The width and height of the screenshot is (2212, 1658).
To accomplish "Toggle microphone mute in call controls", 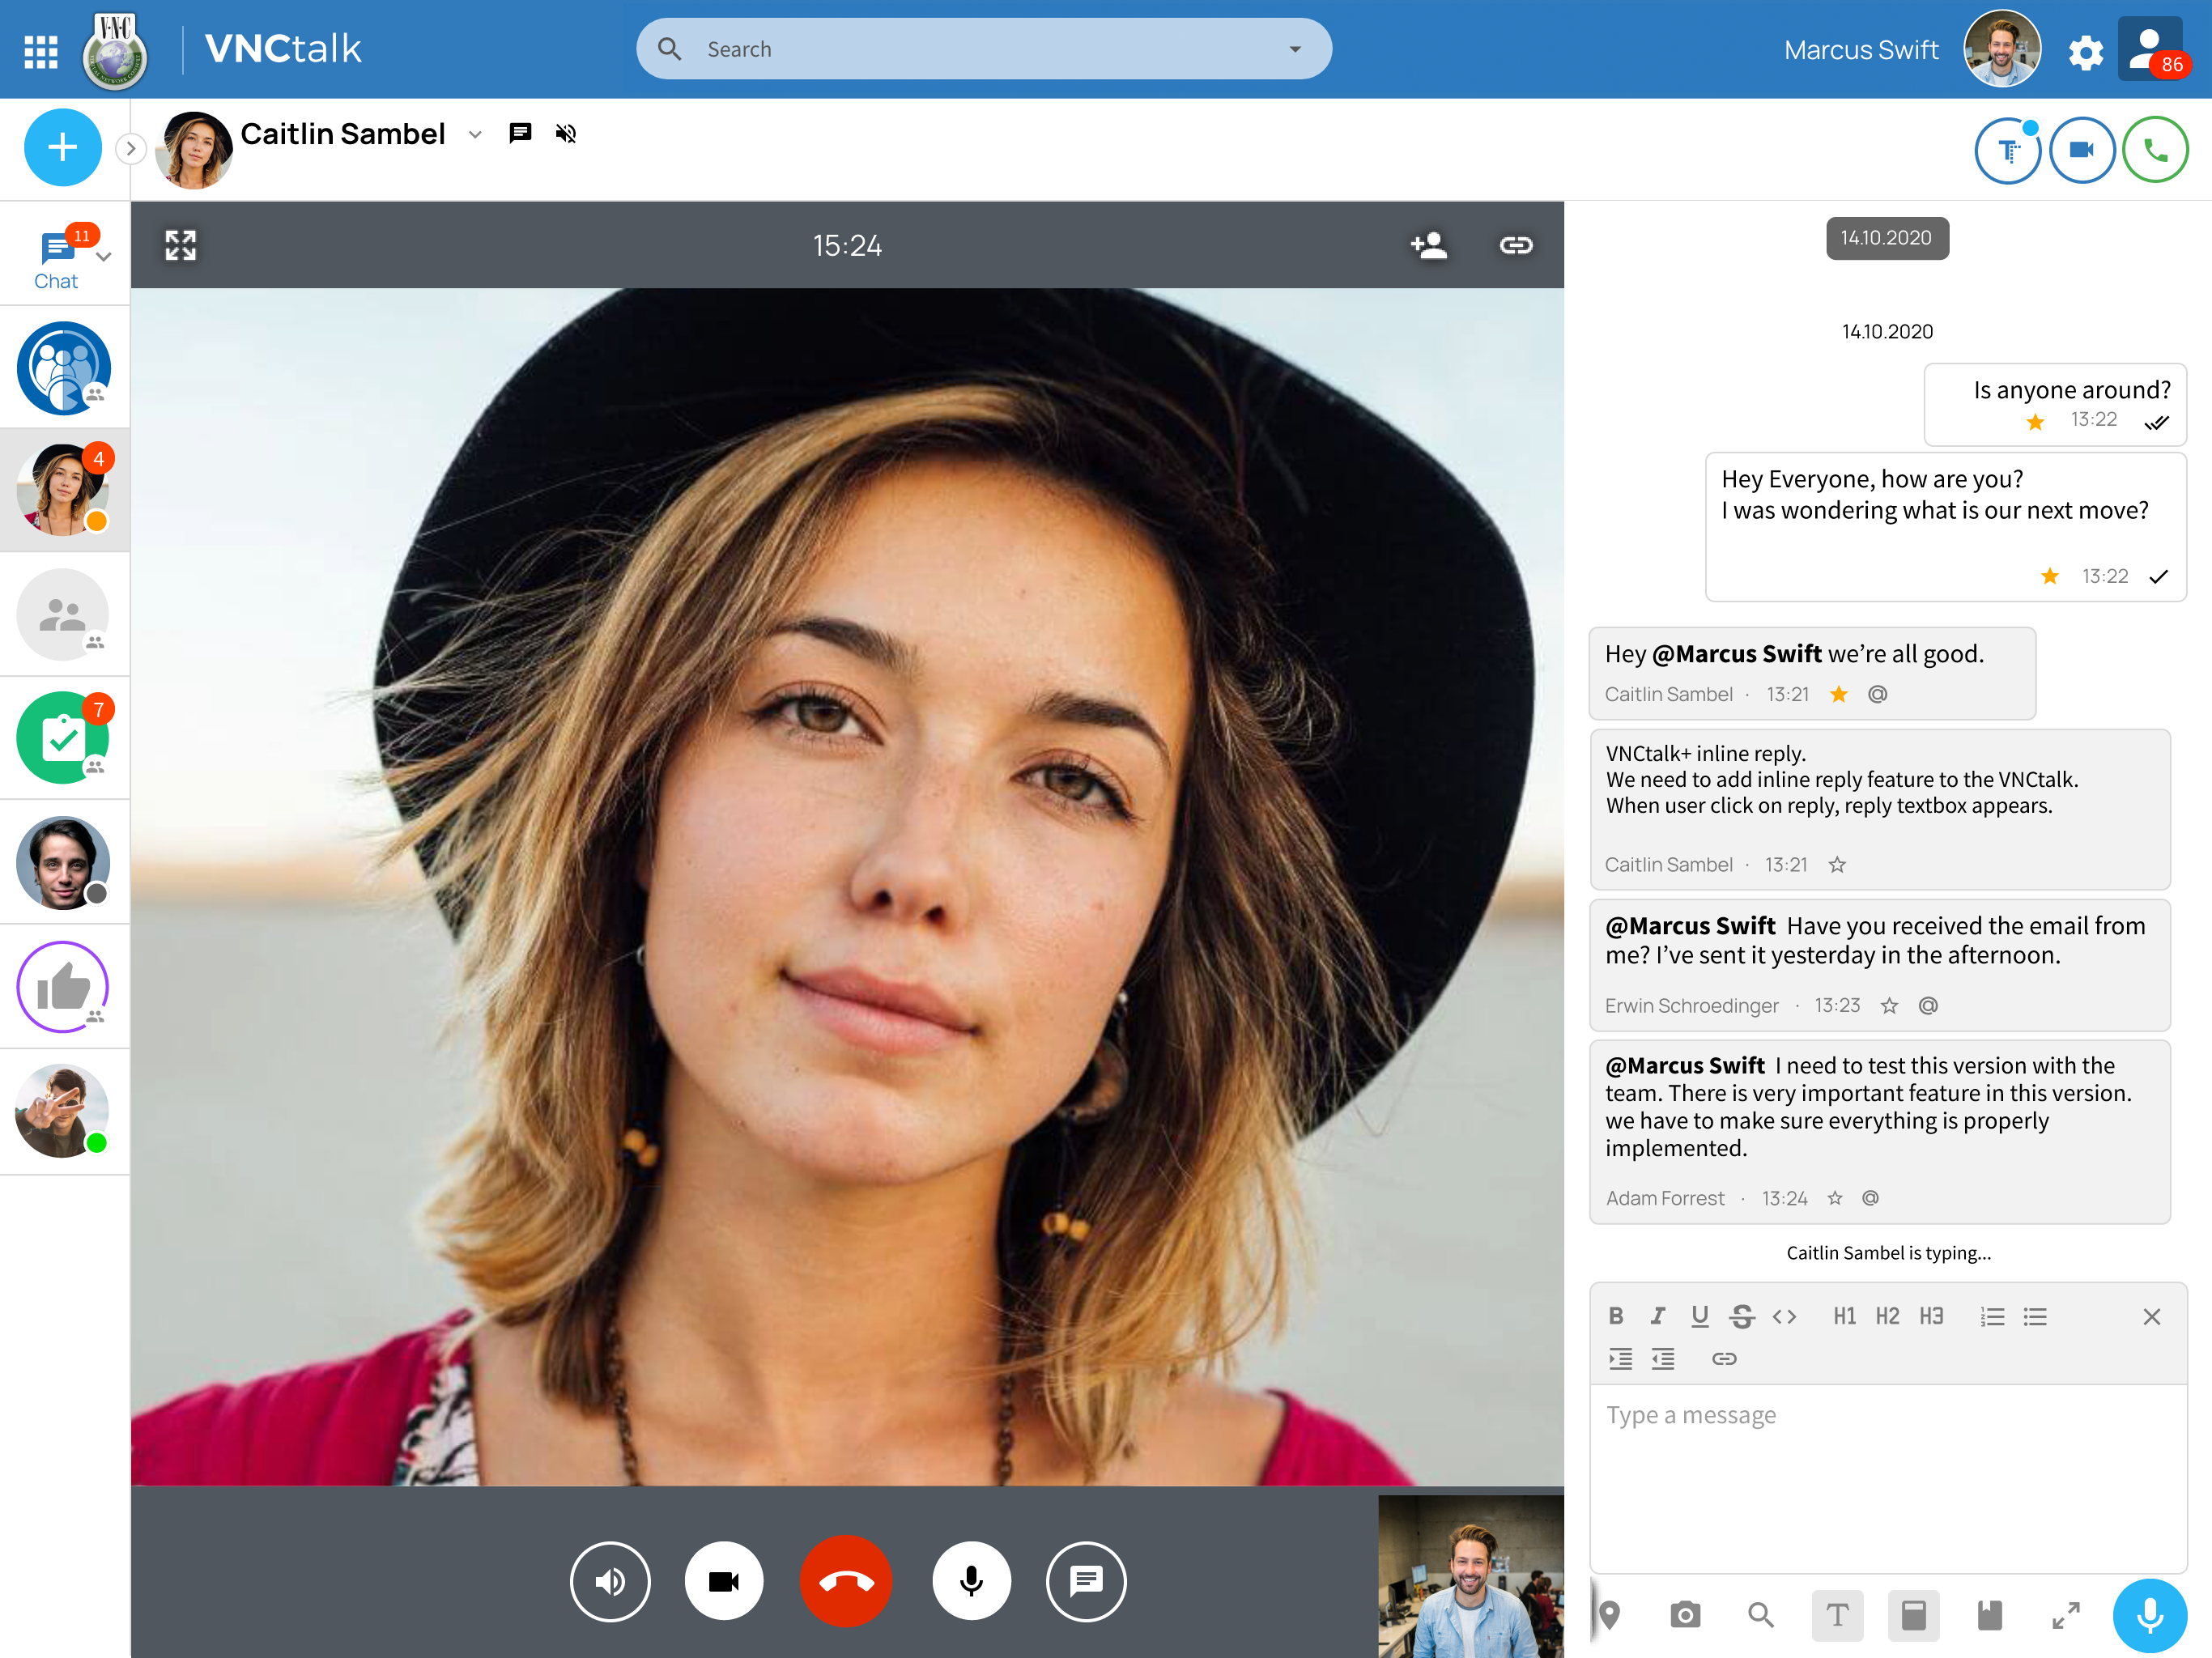I will pos(971,1580).
